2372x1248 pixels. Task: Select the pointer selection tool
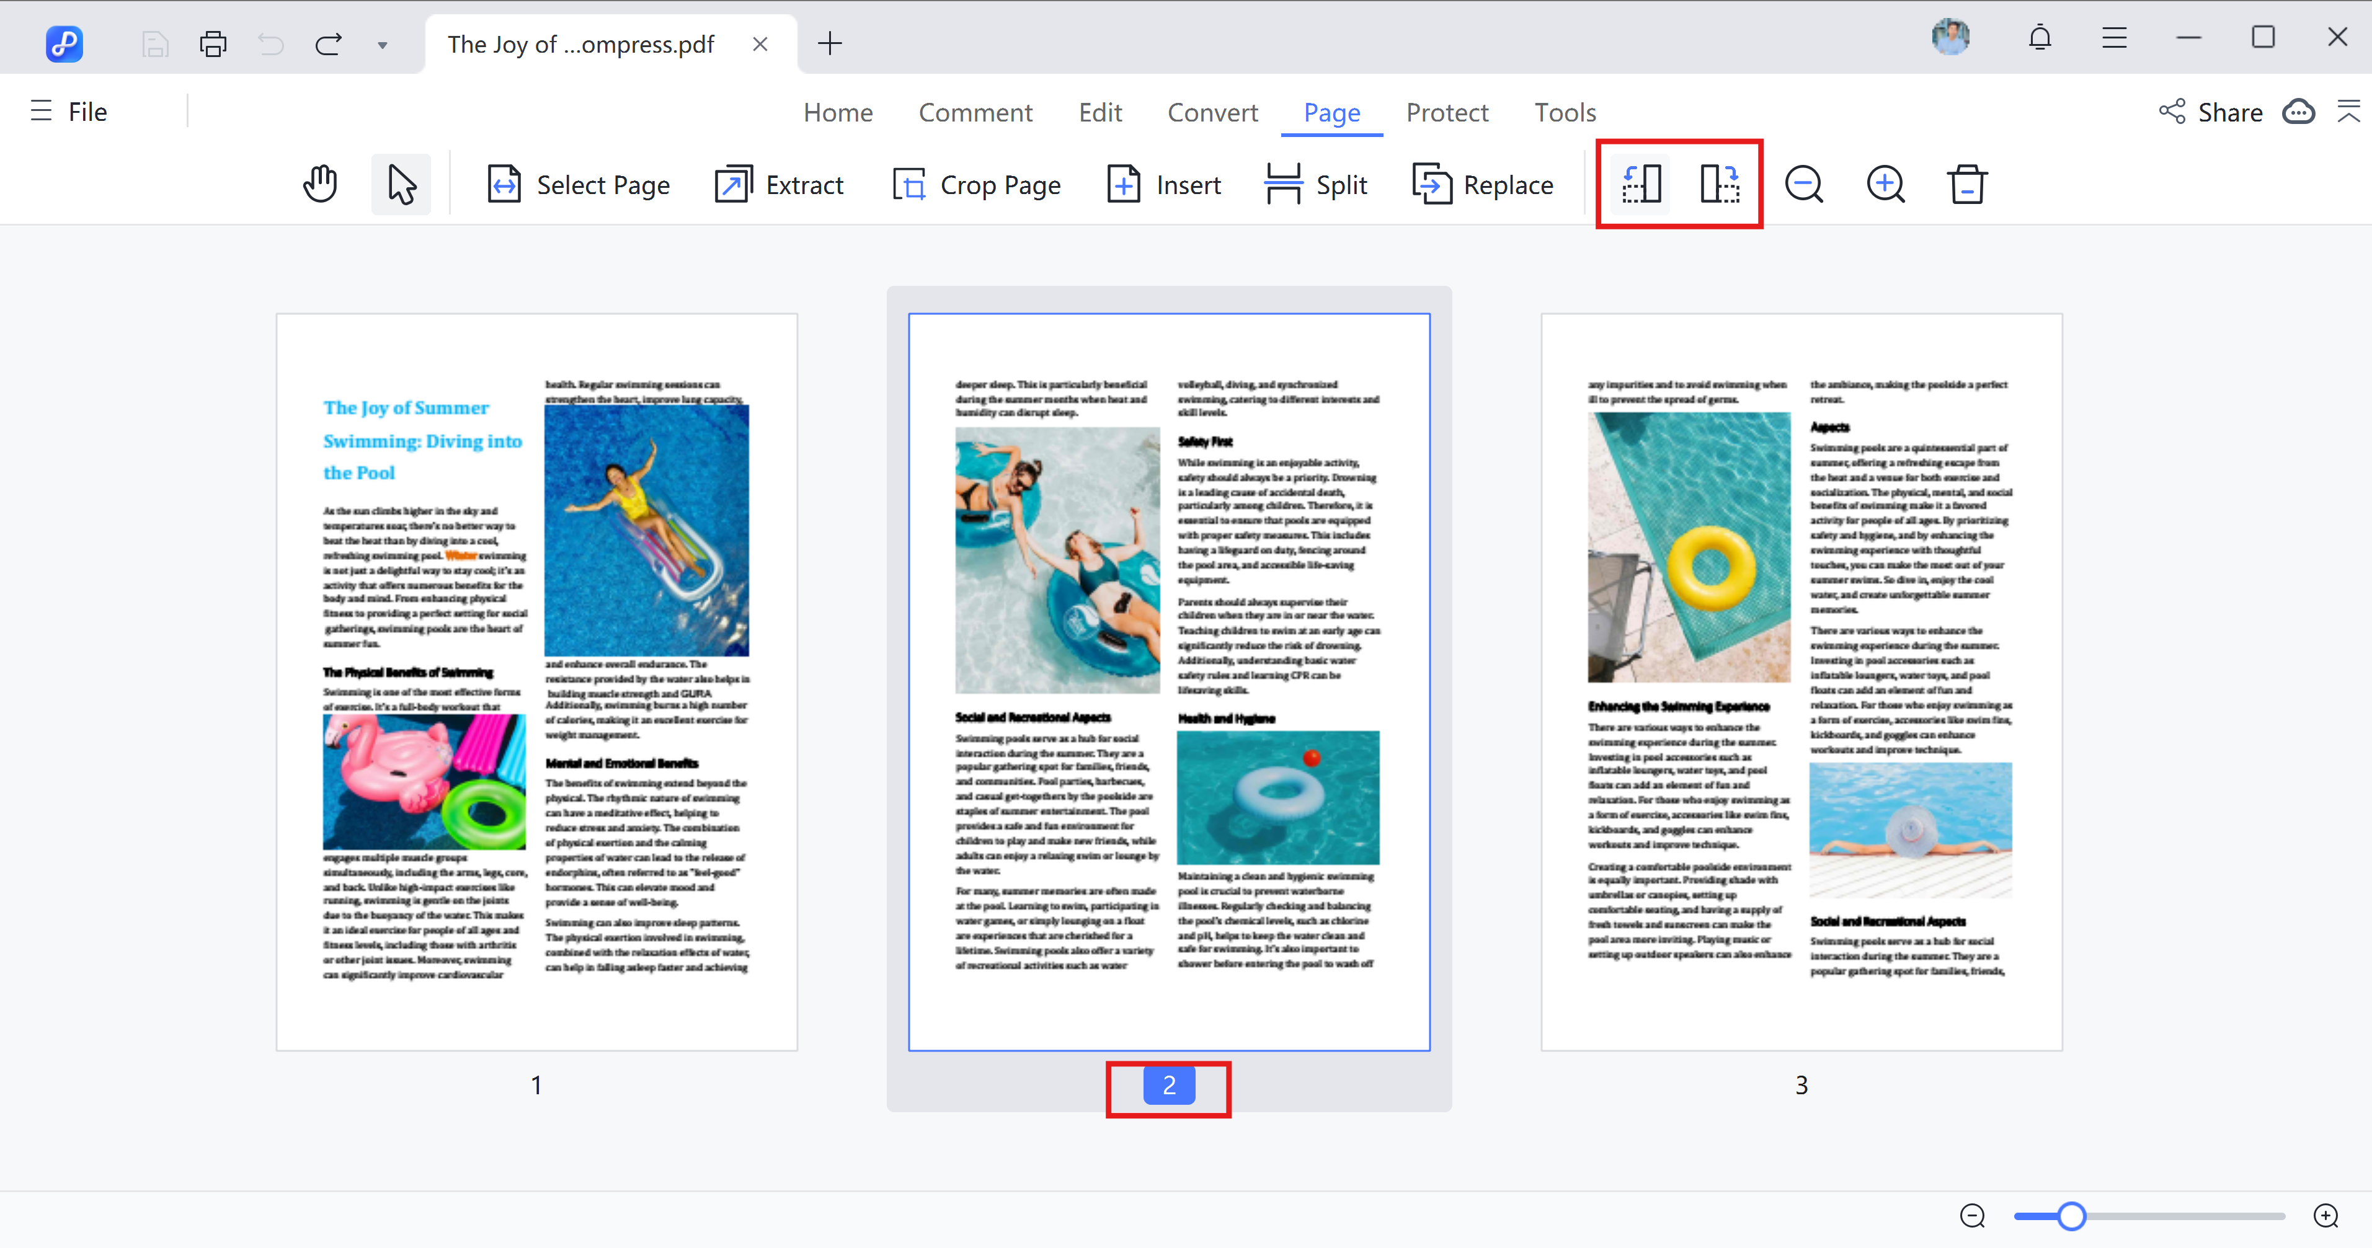401,183
